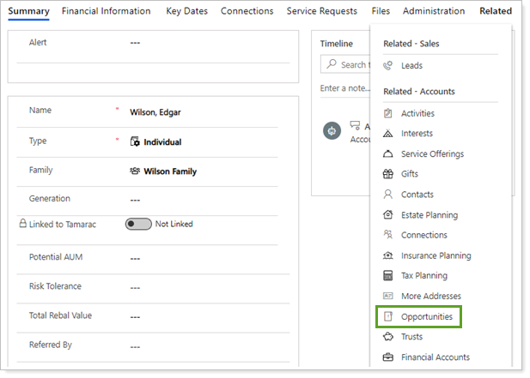Viewport: 530px width, 378px height.
Task: Open the Related dropdown tab
Action: tap(495, 11)
